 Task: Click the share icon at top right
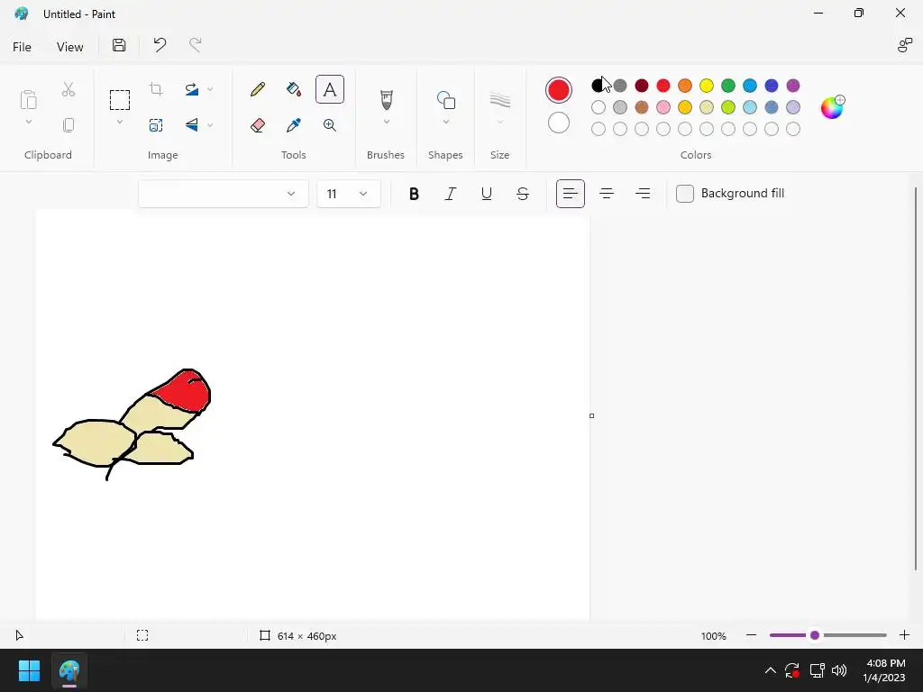(904, 45)
